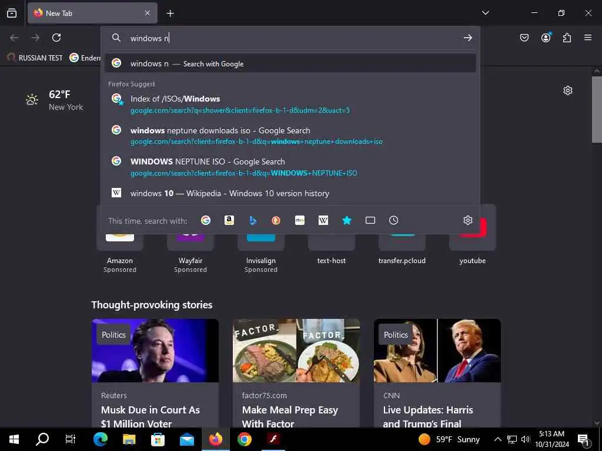
Task: Open the factor75.com meal prep card image
Action: pos(296,351)
